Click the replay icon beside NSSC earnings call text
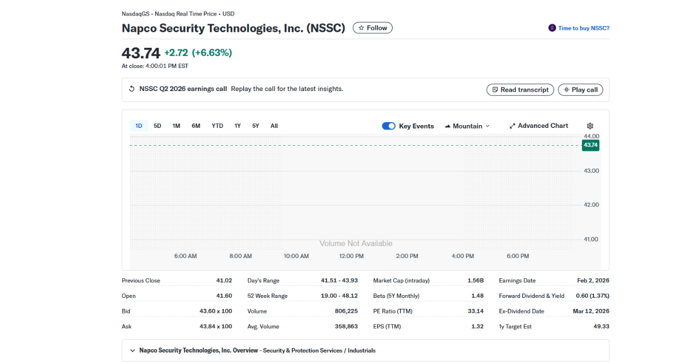The width and height of the screenshot is (692, 363). click(130, 89)
